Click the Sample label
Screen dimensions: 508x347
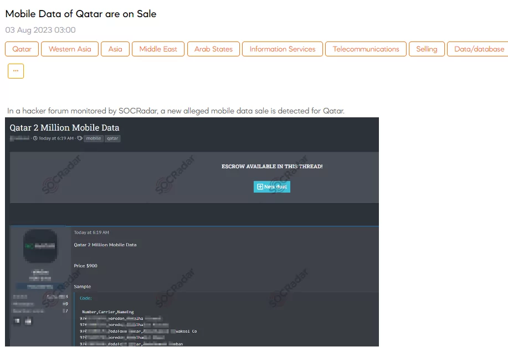coord(83,287)
